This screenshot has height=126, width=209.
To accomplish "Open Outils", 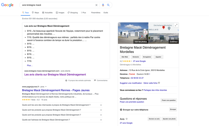I will click(x=106, y=12).
